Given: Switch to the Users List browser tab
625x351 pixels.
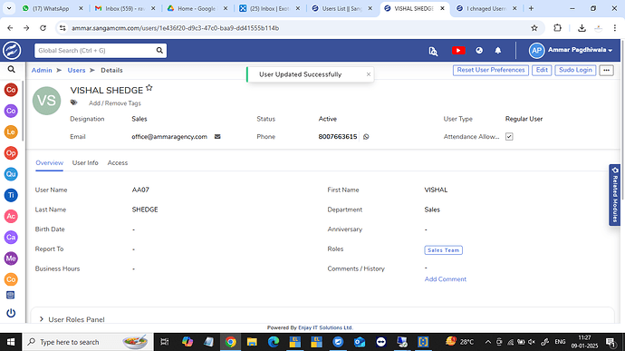Looking at the screenshot, I should pyautogui.click(x=342, y=8).
